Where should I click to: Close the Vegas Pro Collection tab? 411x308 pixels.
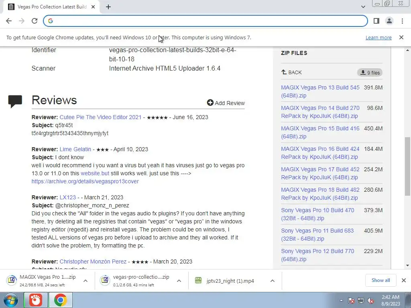(93, 7)
